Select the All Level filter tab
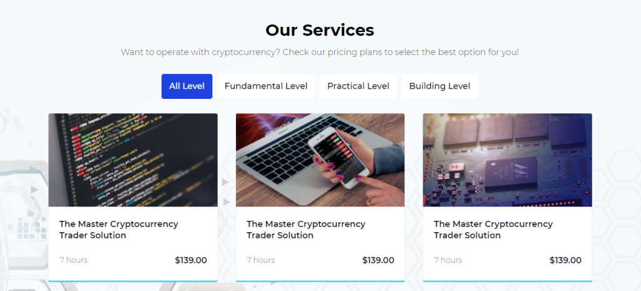The height and width of the screenshot is (291, 641). pos(187,86)
